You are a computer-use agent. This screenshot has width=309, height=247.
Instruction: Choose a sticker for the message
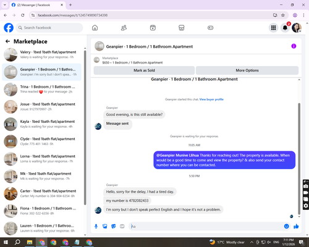(x=114, y=227)
